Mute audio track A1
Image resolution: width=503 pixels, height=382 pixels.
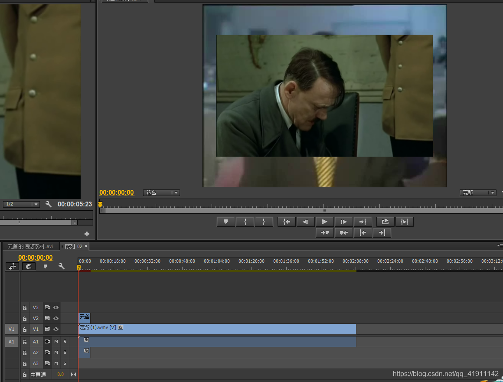click(56, 342)
